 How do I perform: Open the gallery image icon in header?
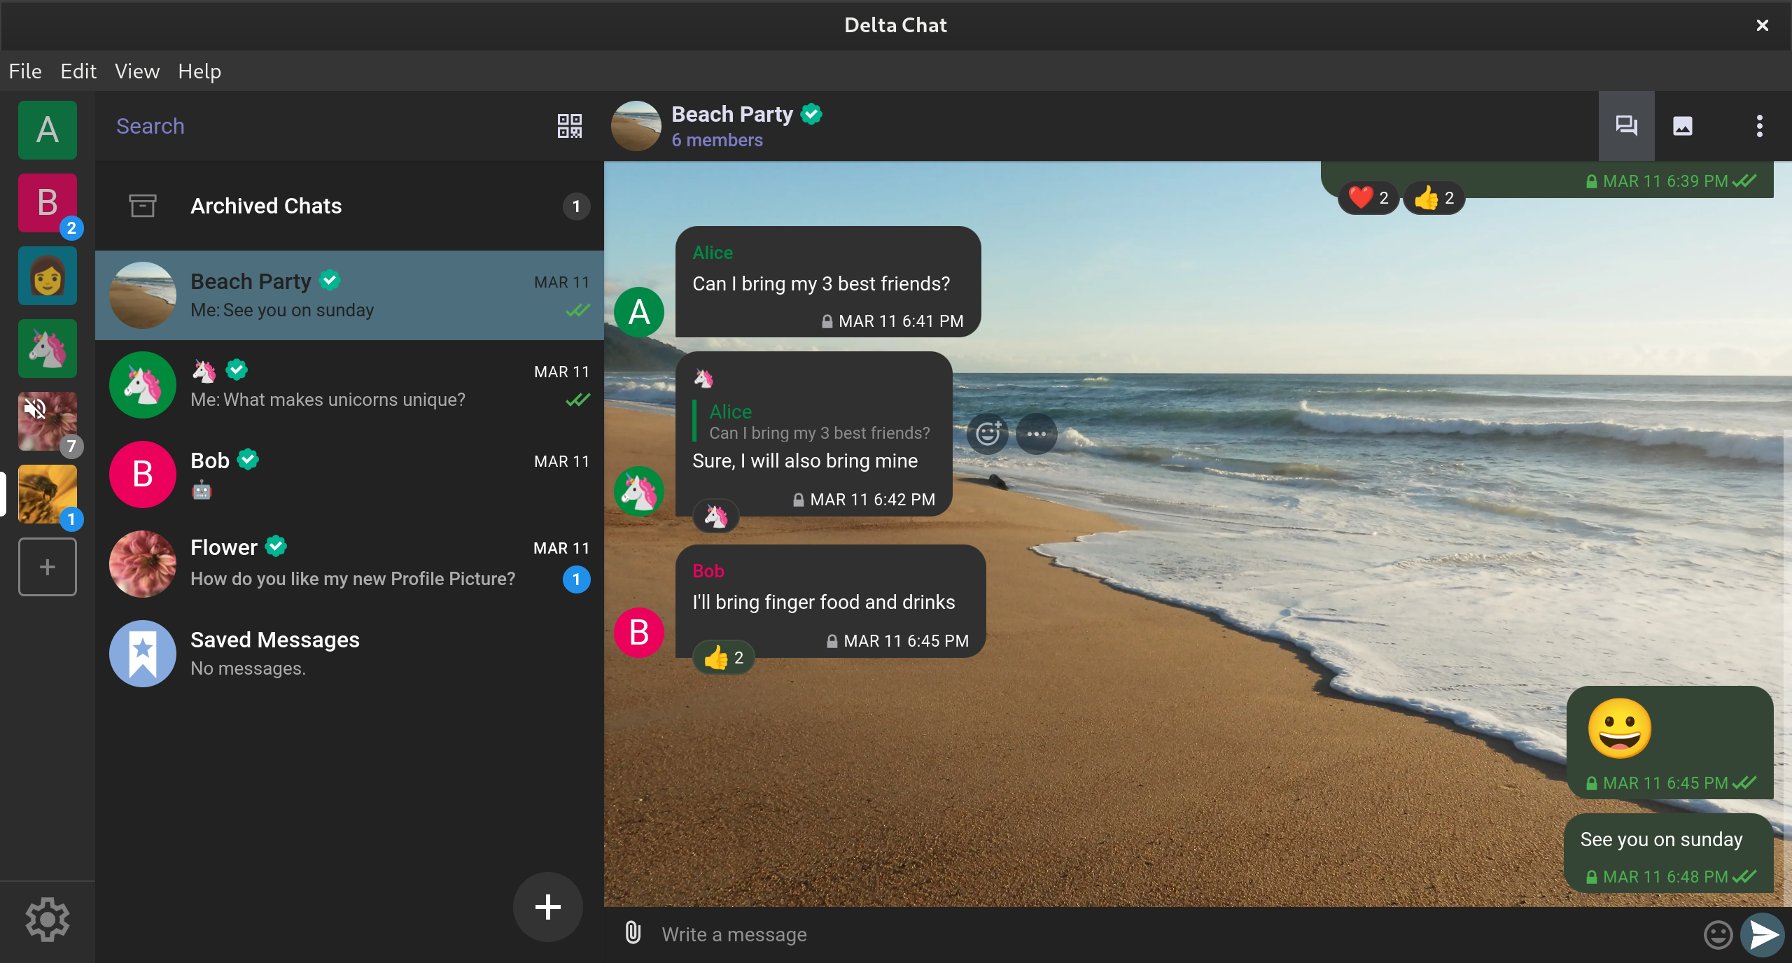[x=1682, y=126]
